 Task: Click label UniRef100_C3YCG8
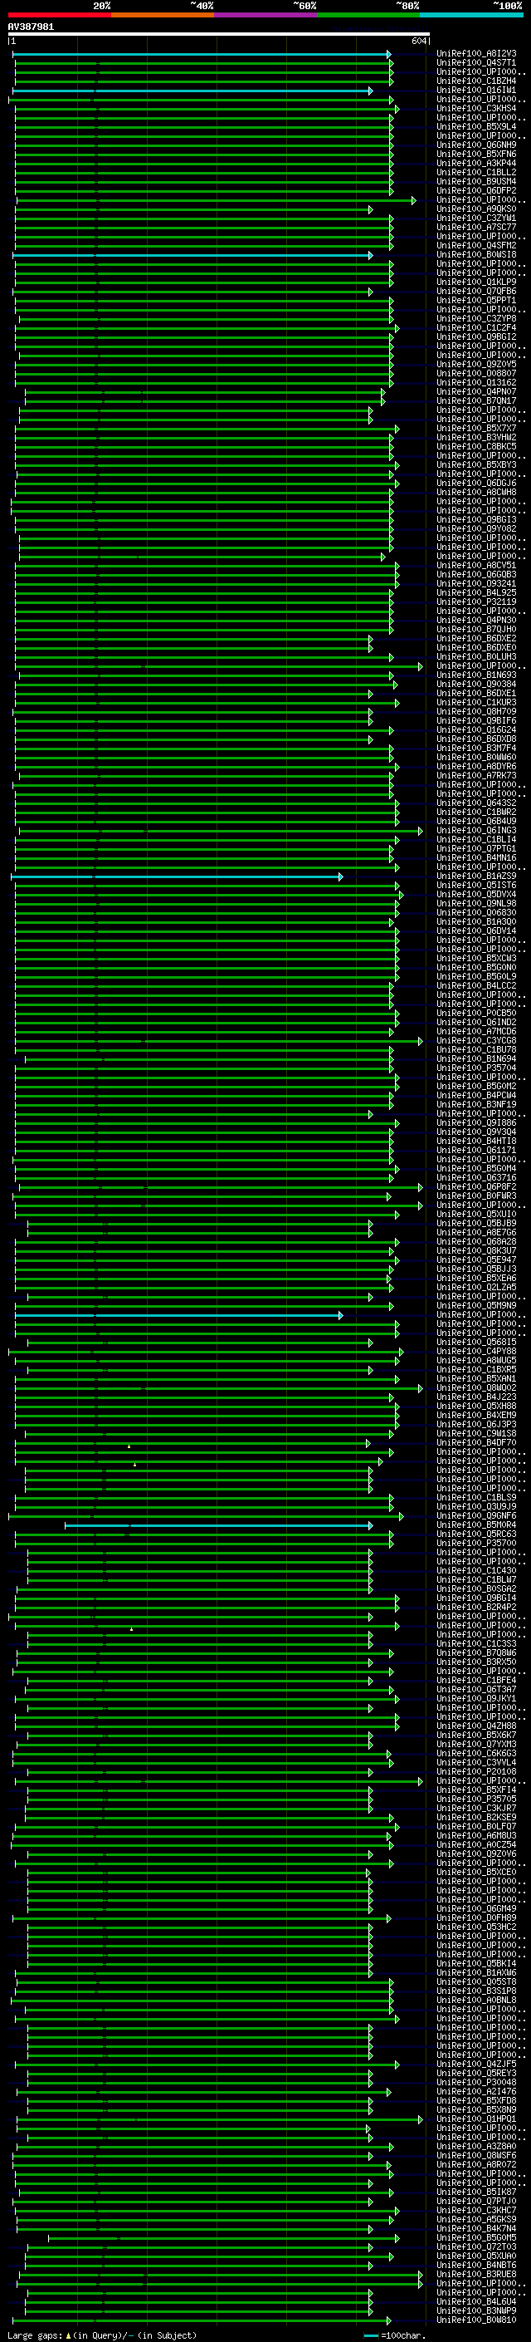476,1040
